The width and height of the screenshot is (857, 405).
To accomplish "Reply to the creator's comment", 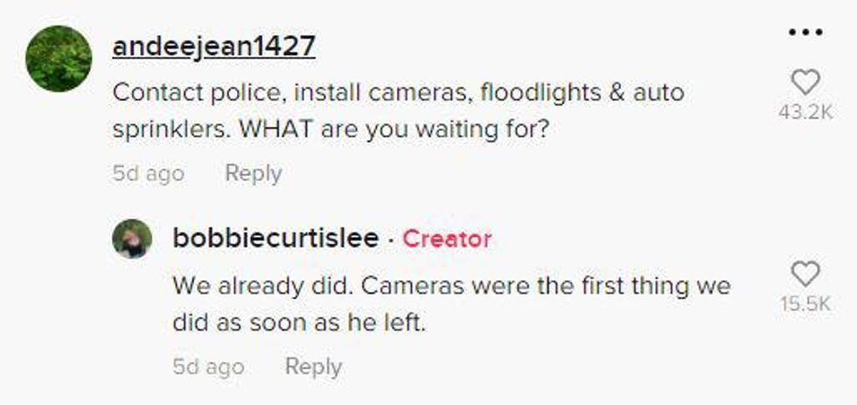I will (x=313, y=366).
